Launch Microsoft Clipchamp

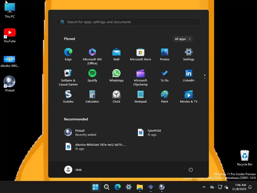(141, 77)
